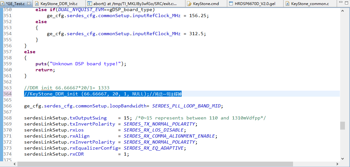Click rxCDR field name
Image resolution: width=350 pixels, height=167 pixels.
(77, 154)
